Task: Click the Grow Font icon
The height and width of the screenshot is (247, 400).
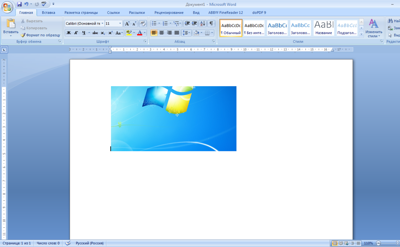Action: [127, 24]
